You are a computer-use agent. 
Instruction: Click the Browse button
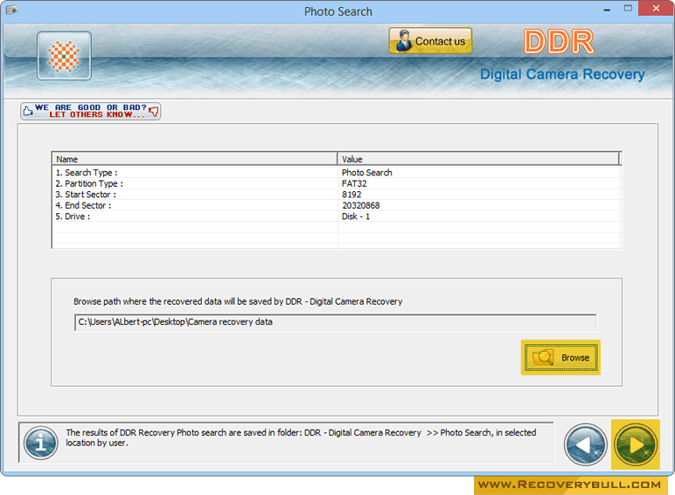561,358
